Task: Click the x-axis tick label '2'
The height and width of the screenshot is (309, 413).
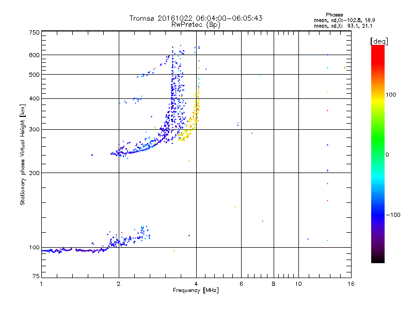Action: [x=119, y=284]
